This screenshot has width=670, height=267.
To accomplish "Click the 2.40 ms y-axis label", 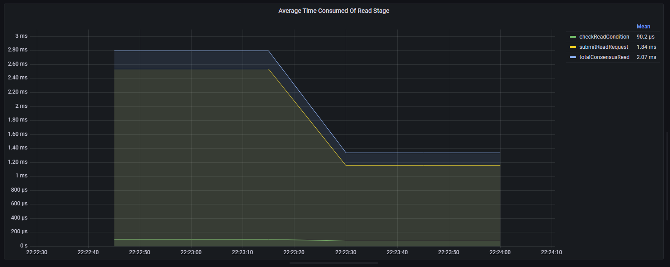I will click(18, 78).
